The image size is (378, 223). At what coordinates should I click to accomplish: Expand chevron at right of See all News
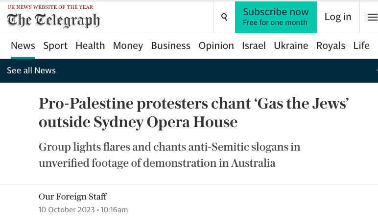coord(377,70)
